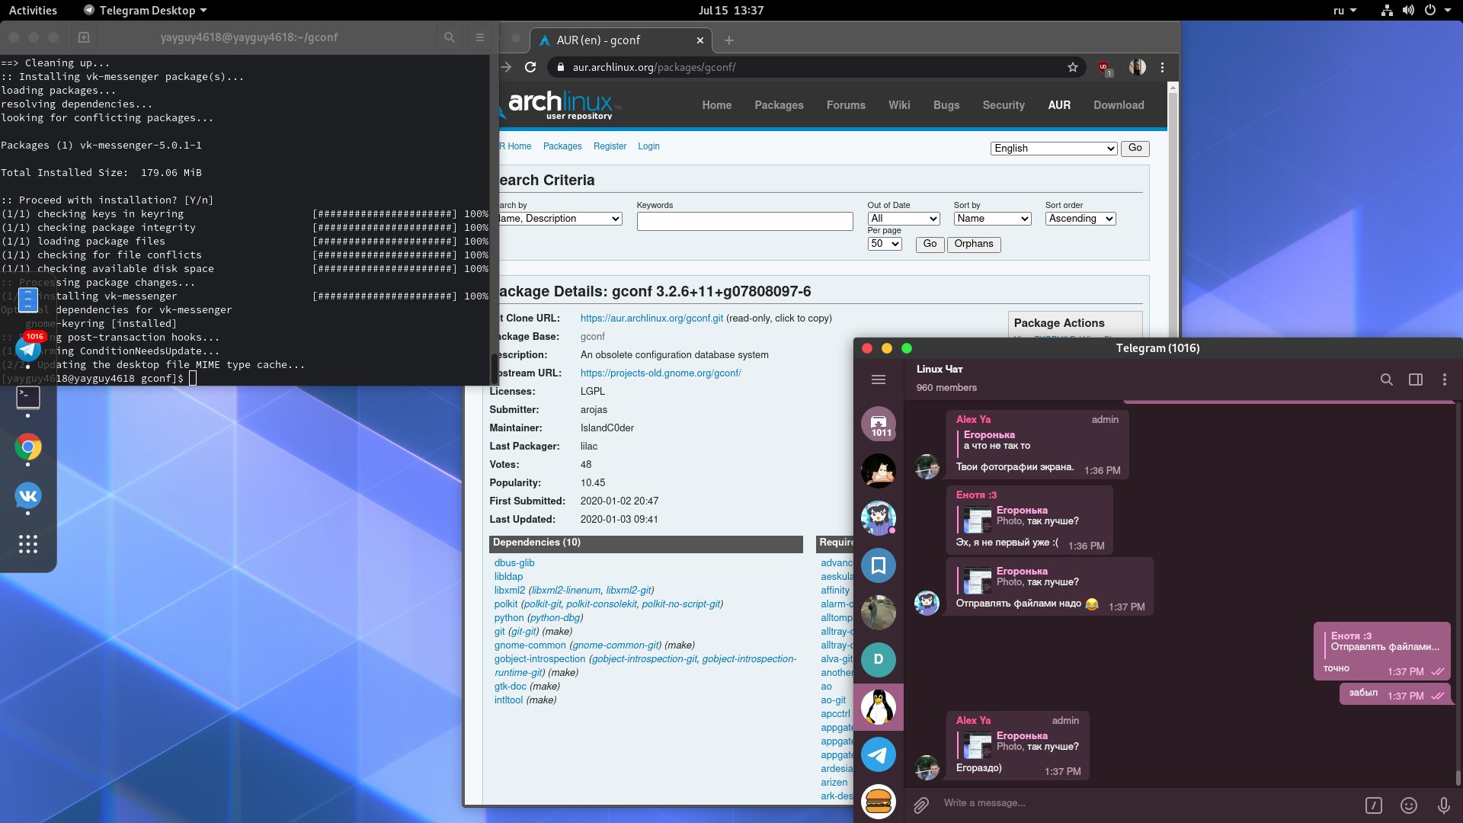Open Forums in Arch nav bar
The image size is (1463, 823).
(846, 105)
